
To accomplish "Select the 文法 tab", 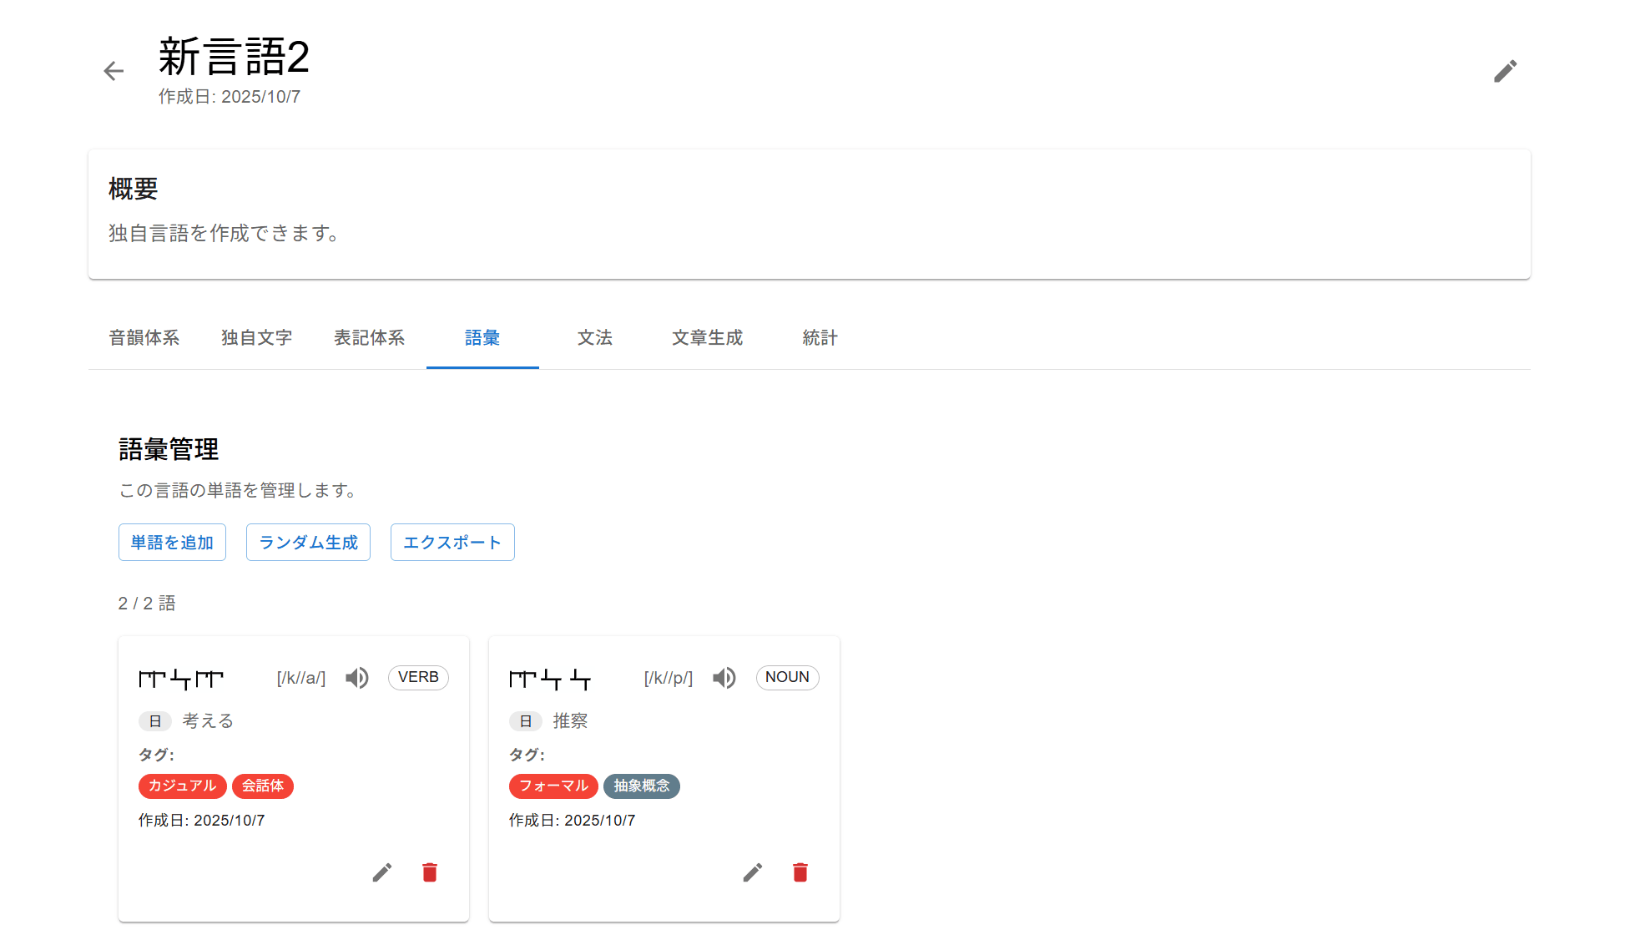I will click(x=595, y=338).
